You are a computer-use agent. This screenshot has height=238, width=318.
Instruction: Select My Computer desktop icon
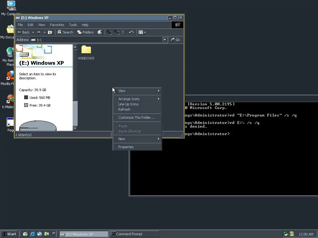click(11, 8)
